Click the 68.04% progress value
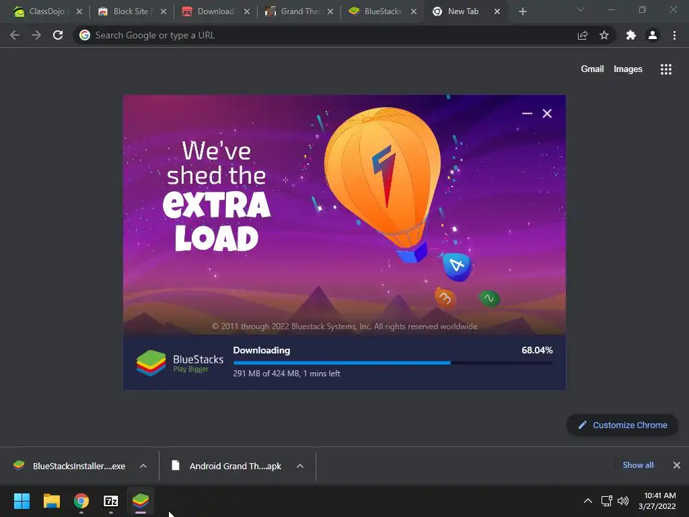The width and height of the screenshot is (689, 517). click(537, 350)
